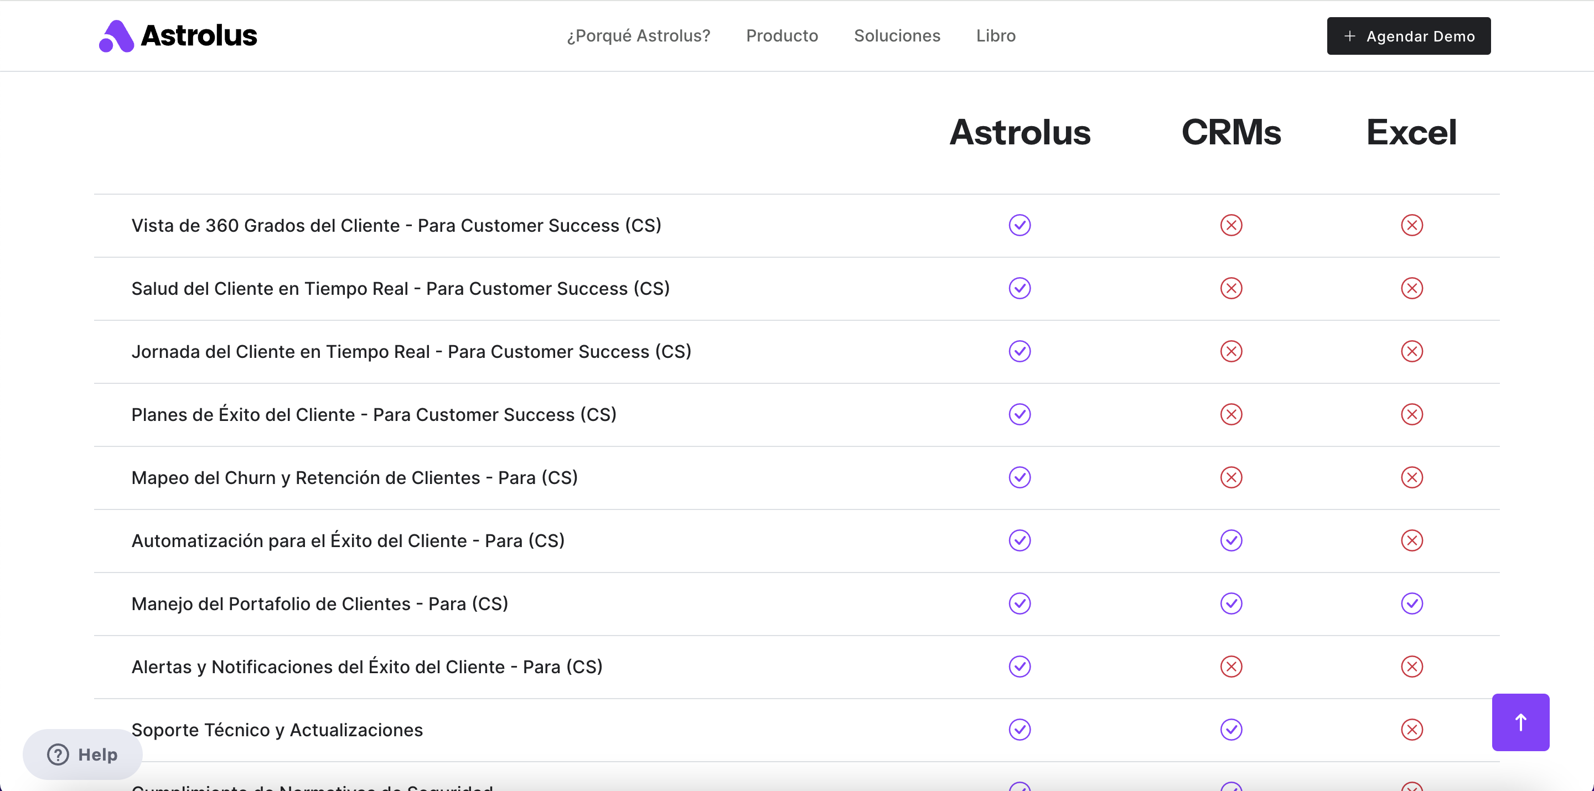Select 'Mapeo del Churn y Retención de Clientes' text

pos(306,478)
